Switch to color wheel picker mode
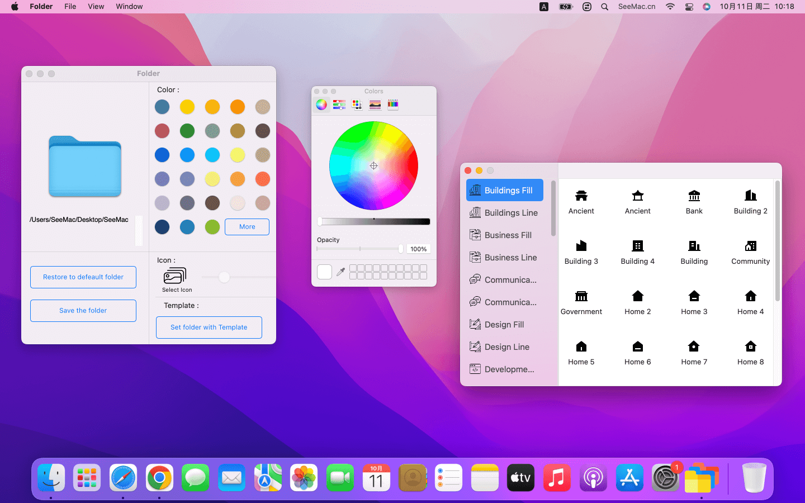Screen dimensions: 805x503 [x=321, y=105]
